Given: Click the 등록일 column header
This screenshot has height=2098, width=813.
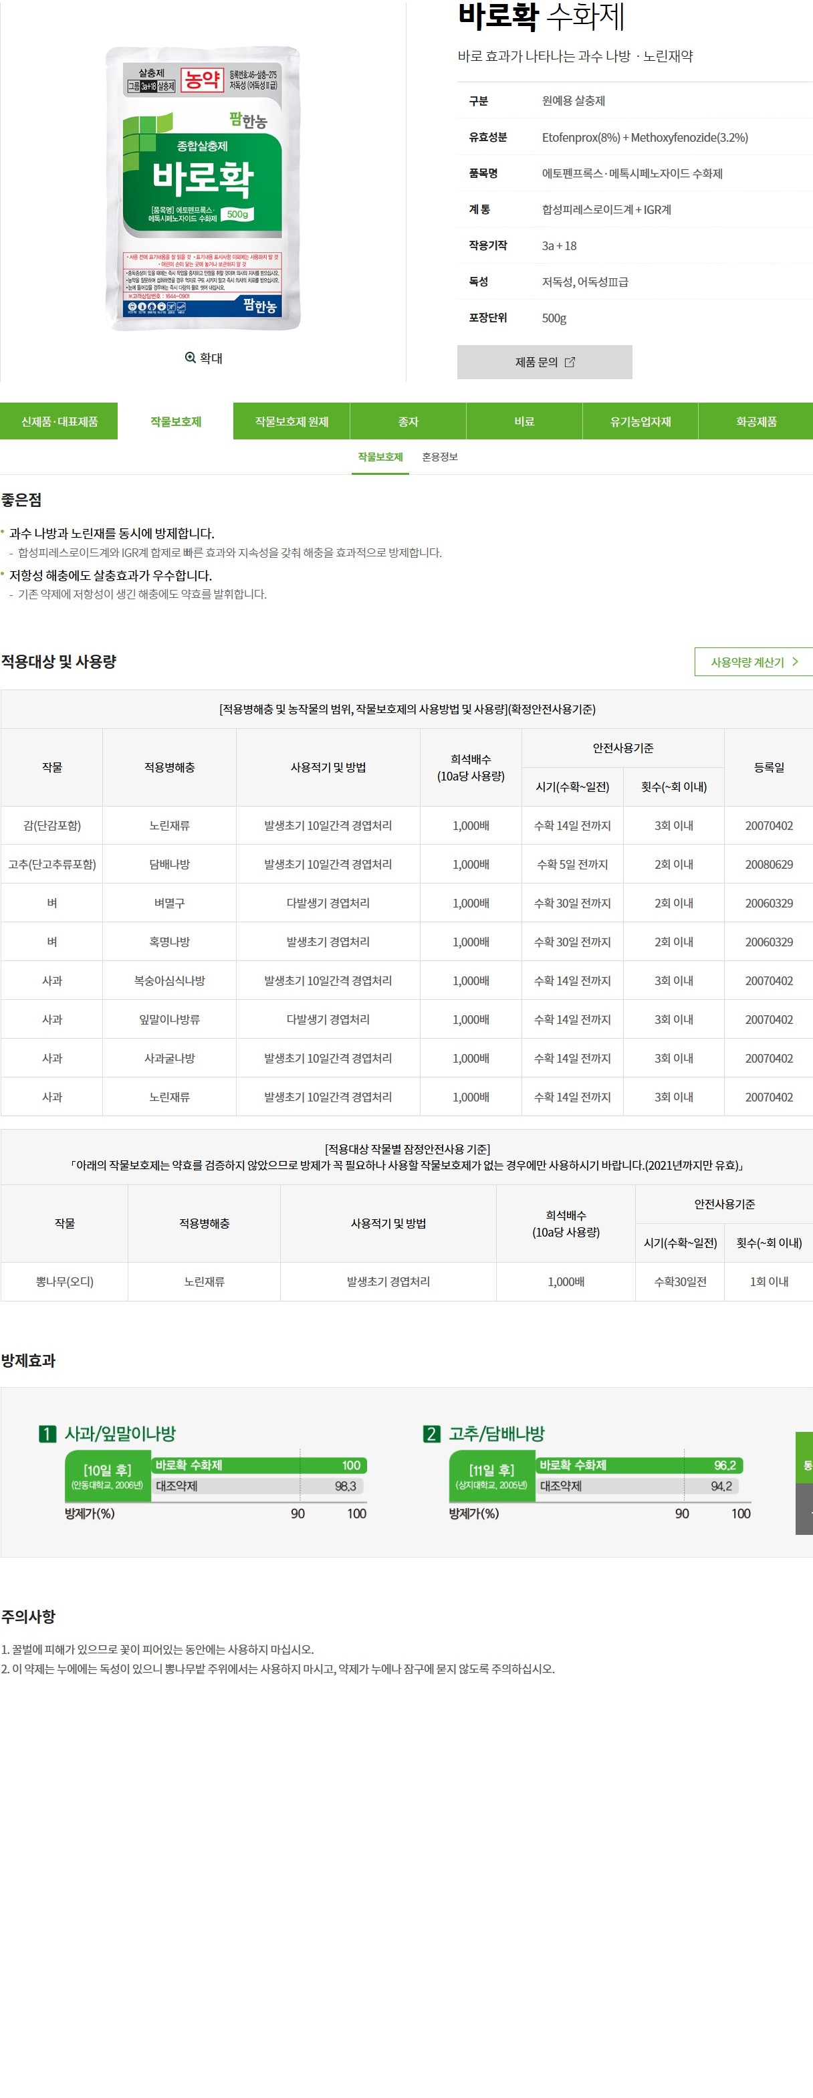Looking at the screenshot, I should click(x=769, y=767).
